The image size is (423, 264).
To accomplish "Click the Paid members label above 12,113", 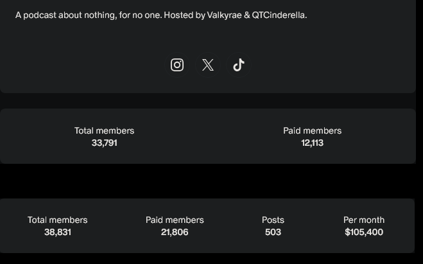I will tap(312, 130).
